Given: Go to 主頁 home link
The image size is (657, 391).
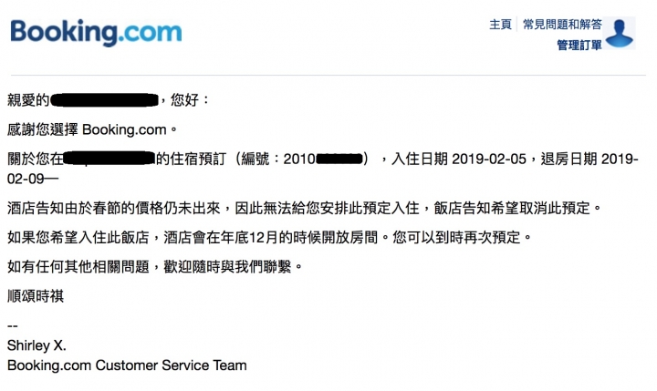Looking at the screenshot, I should 500,25.
